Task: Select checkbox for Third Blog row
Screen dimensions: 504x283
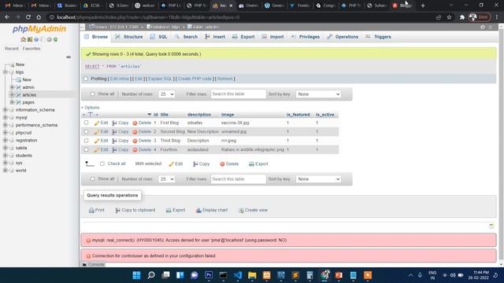Action: pos(86,141)
